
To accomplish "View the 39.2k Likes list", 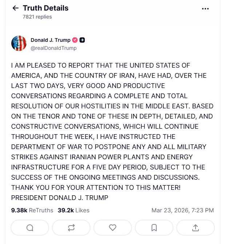I will click(73, 210).
